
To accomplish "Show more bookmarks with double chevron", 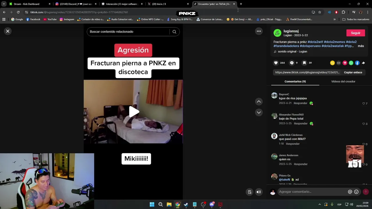I will (335, 19).
